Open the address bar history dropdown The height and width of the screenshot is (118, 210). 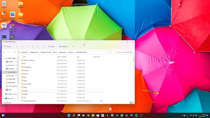click(106, 52)
